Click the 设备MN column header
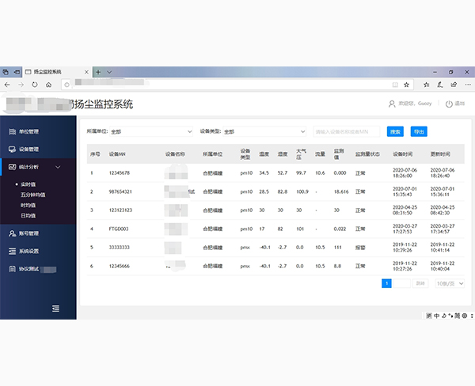Screen dimensions: 475x386 coord(117,154)
